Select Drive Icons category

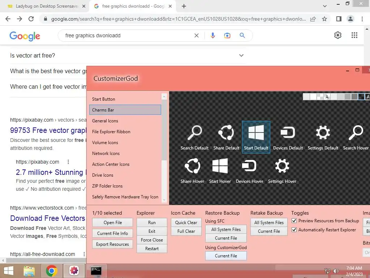click(125, 175)
